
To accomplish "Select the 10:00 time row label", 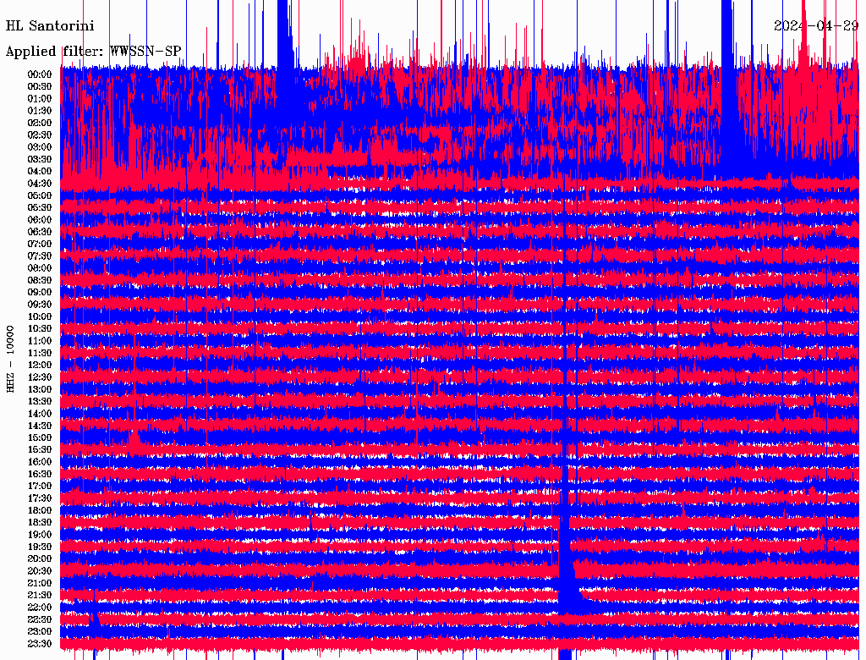I will pos(40,316).
